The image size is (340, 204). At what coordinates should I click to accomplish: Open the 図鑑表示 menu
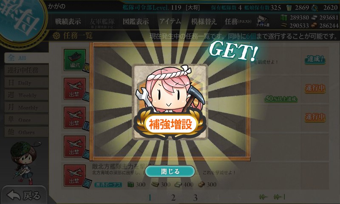pos(136,21)
